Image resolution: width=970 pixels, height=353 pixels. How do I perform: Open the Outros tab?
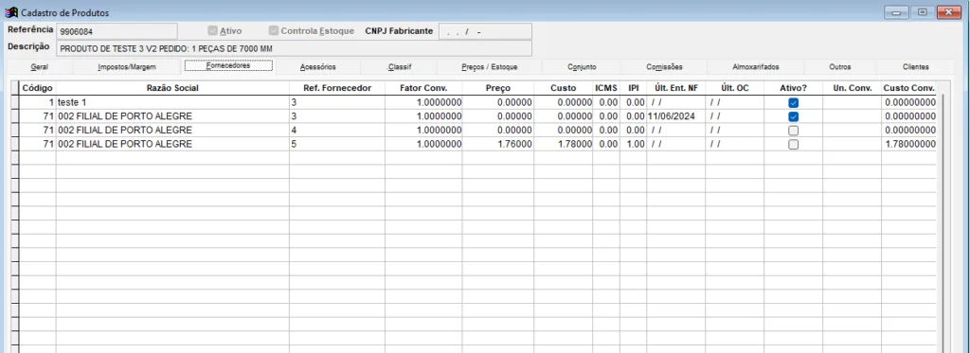[x=840, y=67]
